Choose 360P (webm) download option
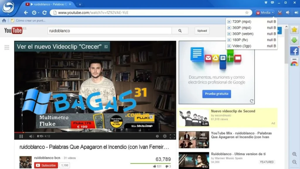Viewport: 300px width, 169px height. point(243,34)
